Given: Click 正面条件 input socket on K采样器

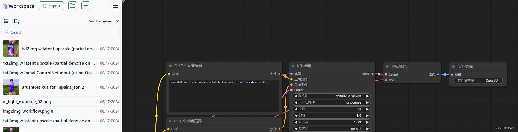Looking at the screenshot, I should 292,79.
